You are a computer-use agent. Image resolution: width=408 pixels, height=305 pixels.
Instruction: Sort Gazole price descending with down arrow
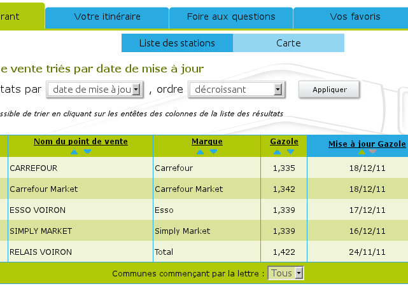pos(291,152)
